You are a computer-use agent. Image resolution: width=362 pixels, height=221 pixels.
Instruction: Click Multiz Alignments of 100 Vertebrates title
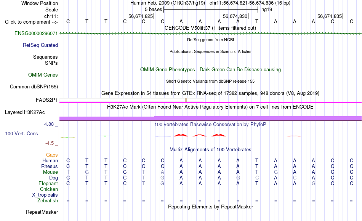point(210,150)
